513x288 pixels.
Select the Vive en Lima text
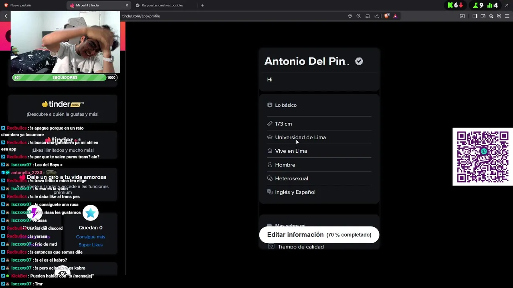291,151
